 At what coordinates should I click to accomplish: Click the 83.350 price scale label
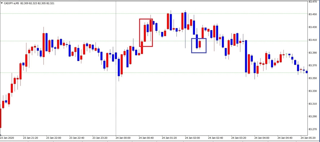click(x=313, y=78)
